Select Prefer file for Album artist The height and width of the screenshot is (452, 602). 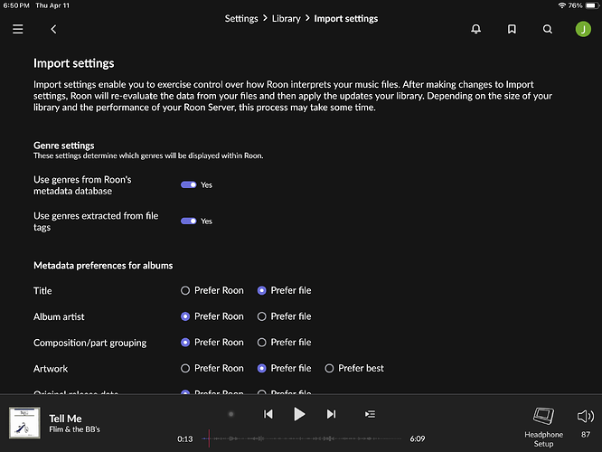click(x=284, y=316)
